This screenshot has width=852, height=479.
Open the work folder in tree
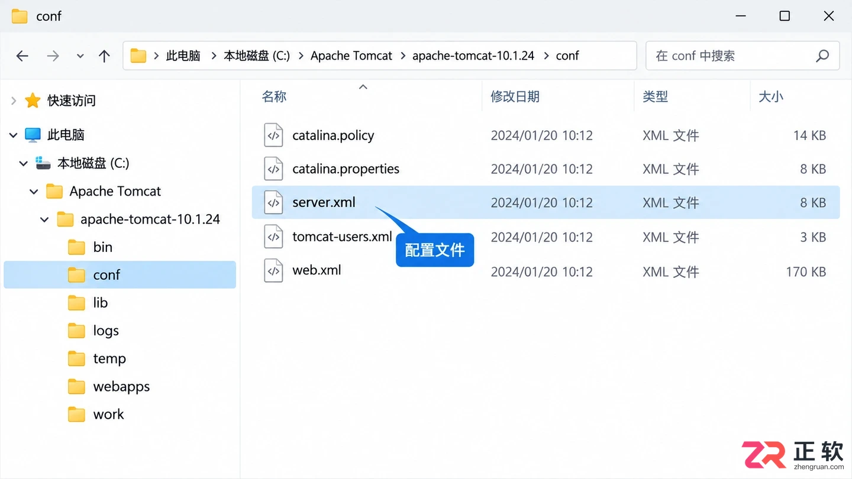(108, 414)
